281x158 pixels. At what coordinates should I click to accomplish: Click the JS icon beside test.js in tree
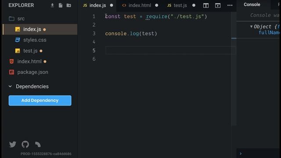18,51
